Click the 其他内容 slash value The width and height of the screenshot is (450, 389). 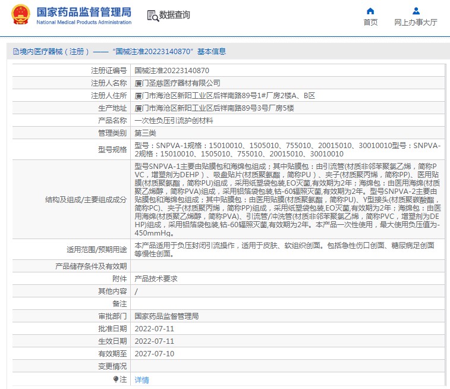[136, 291]
